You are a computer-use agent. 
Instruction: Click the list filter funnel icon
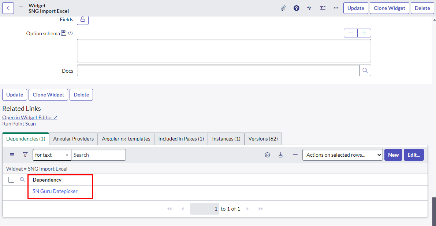click(25, 155)
